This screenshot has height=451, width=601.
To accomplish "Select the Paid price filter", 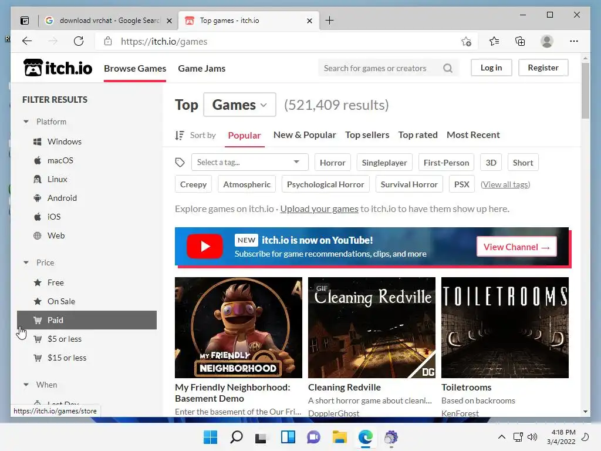I will pos(87,320).
